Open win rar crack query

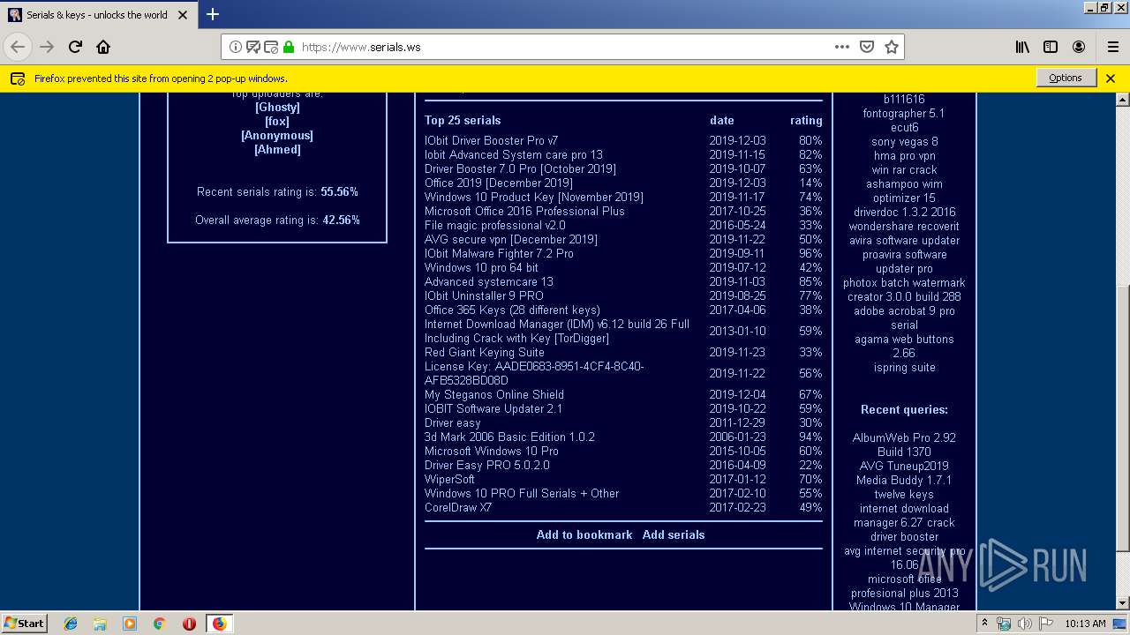[904, 169]
